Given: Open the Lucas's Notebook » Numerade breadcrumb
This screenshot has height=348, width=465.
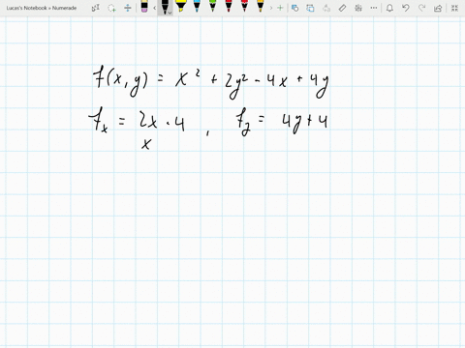Looking at the screenshot, I should tap(42, 8).
